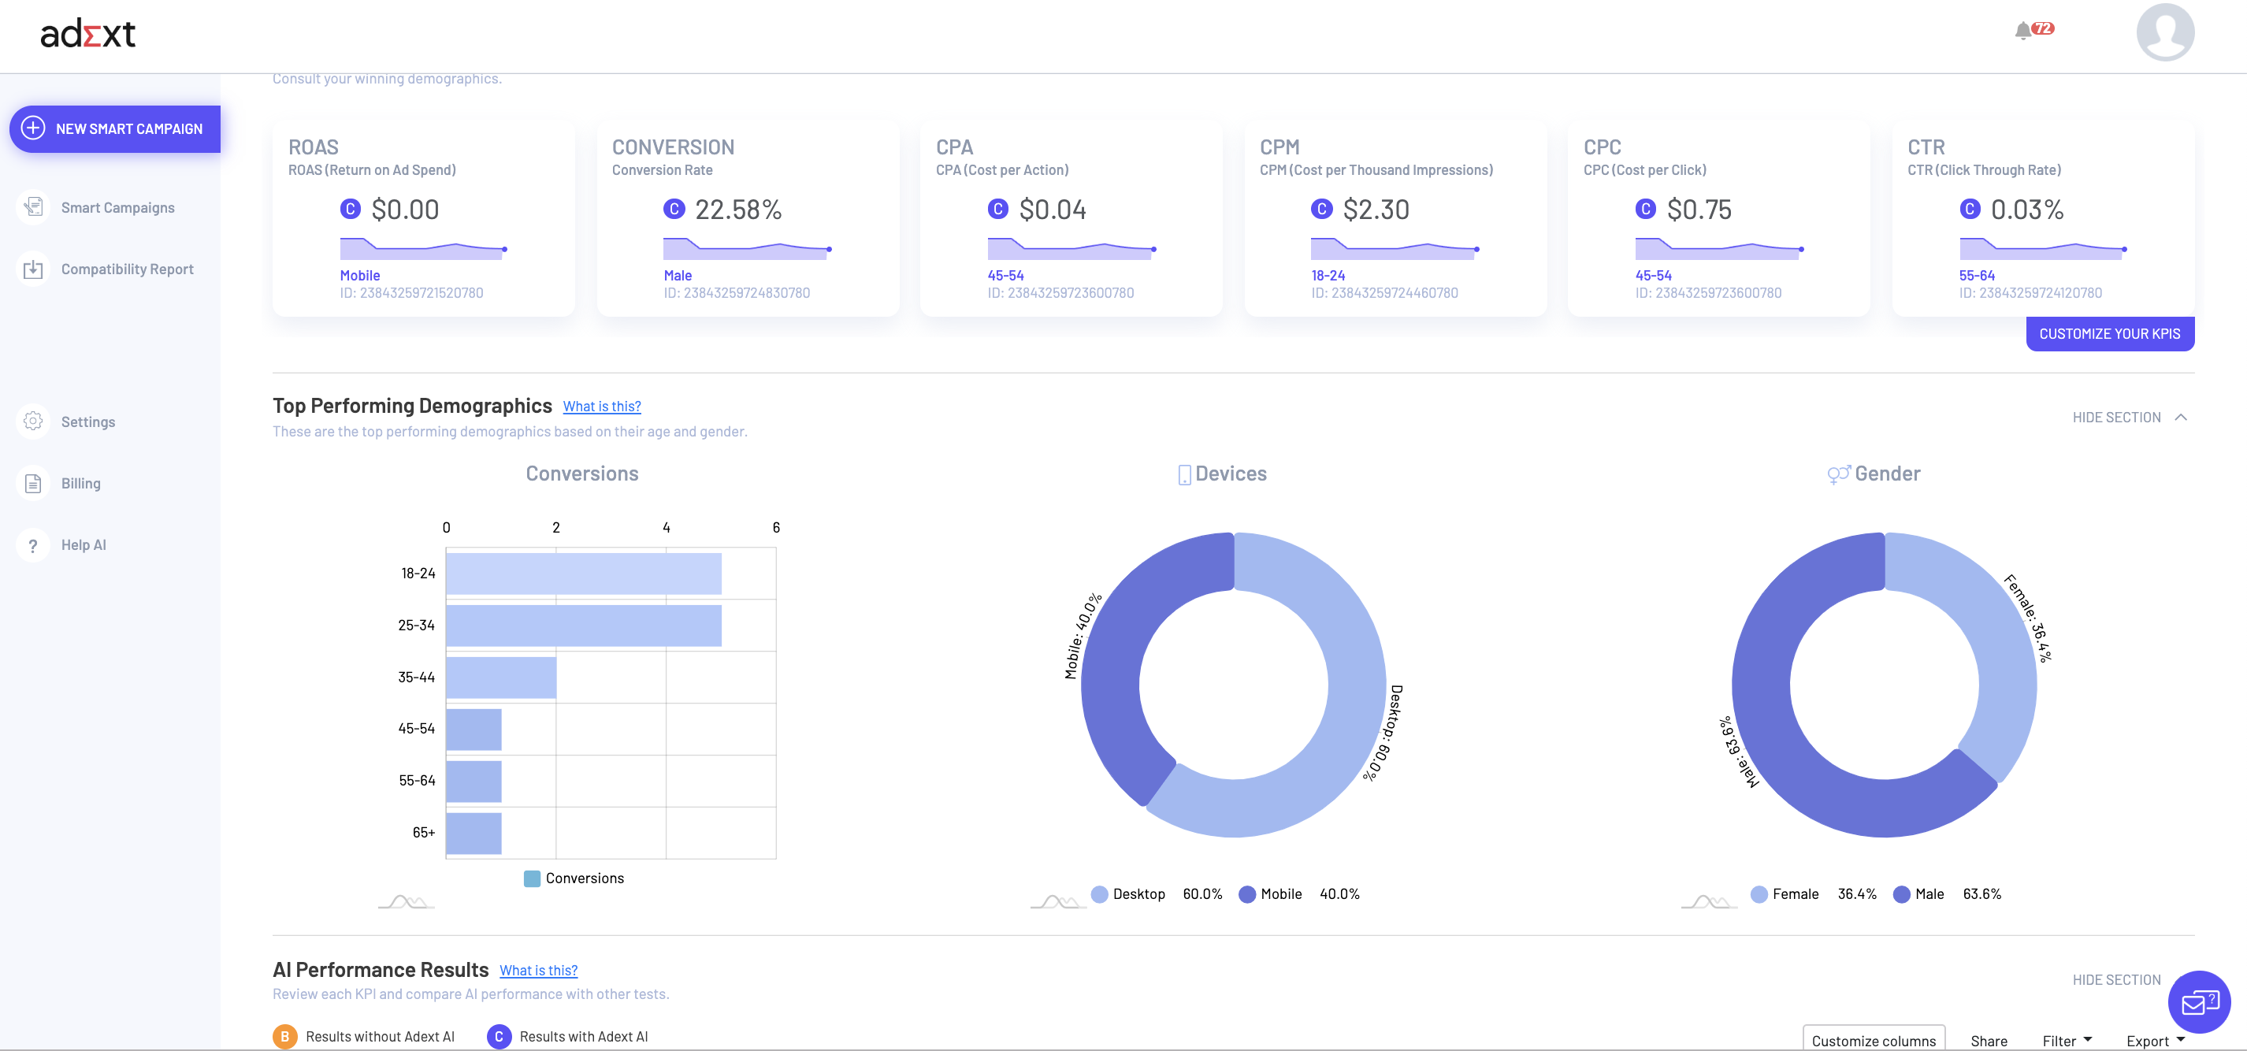Open the user profile avatar
The height and width of the screenshot is (1051, 2247).
2164,32
